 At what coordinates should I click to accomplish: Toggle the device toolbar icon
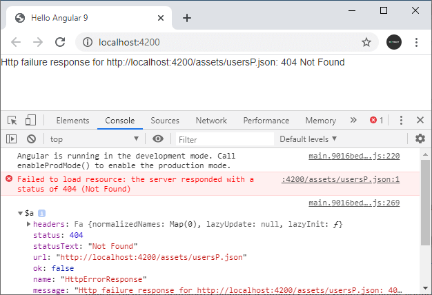point(31,120)
